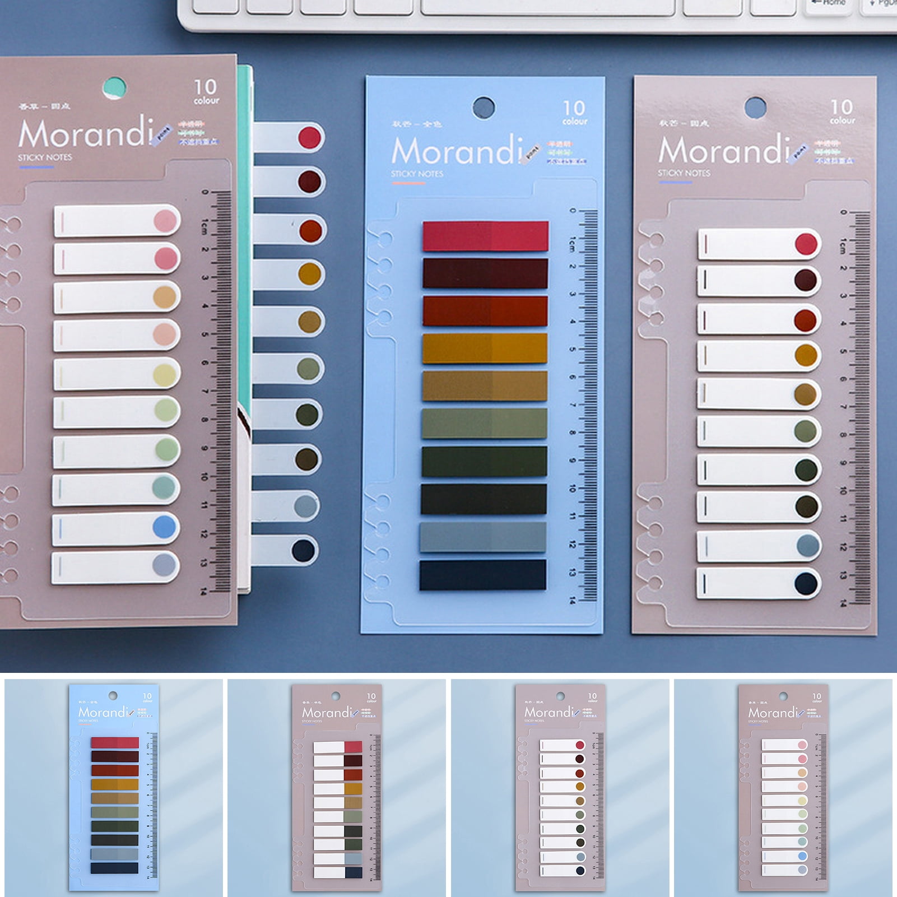Click the "10 colour" label on blue card
This screenshot has height=897, width=897.
pos(574,112)
